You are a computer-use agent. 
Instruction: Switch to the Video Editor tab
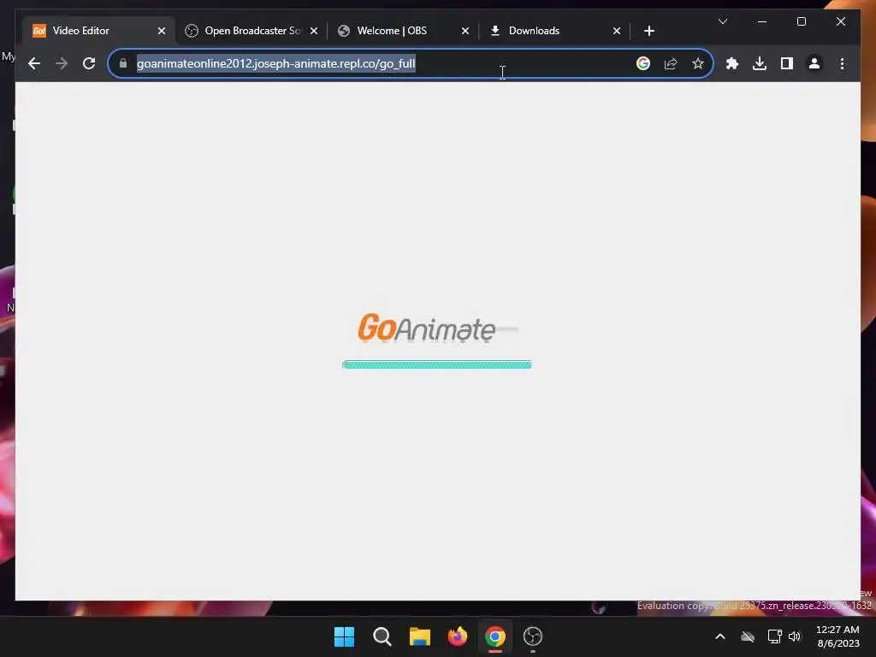pyautogui.click(x=98, y=31)
